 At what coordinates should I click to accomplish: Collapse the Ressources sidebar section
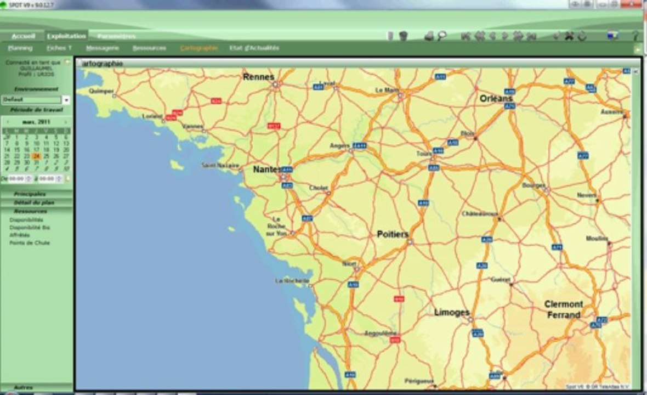click(x=36, y=211)
